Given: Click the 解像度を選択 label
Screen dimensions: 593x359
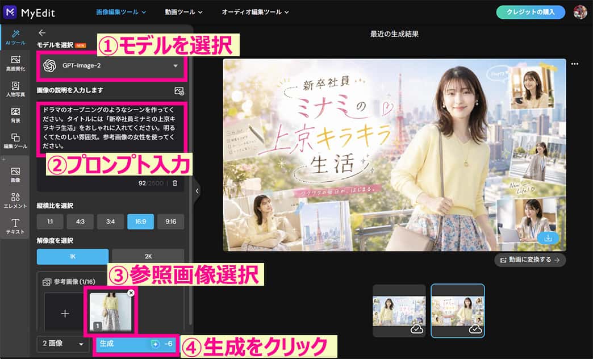Looking at the screenshot, I should (x=55, y=241).
